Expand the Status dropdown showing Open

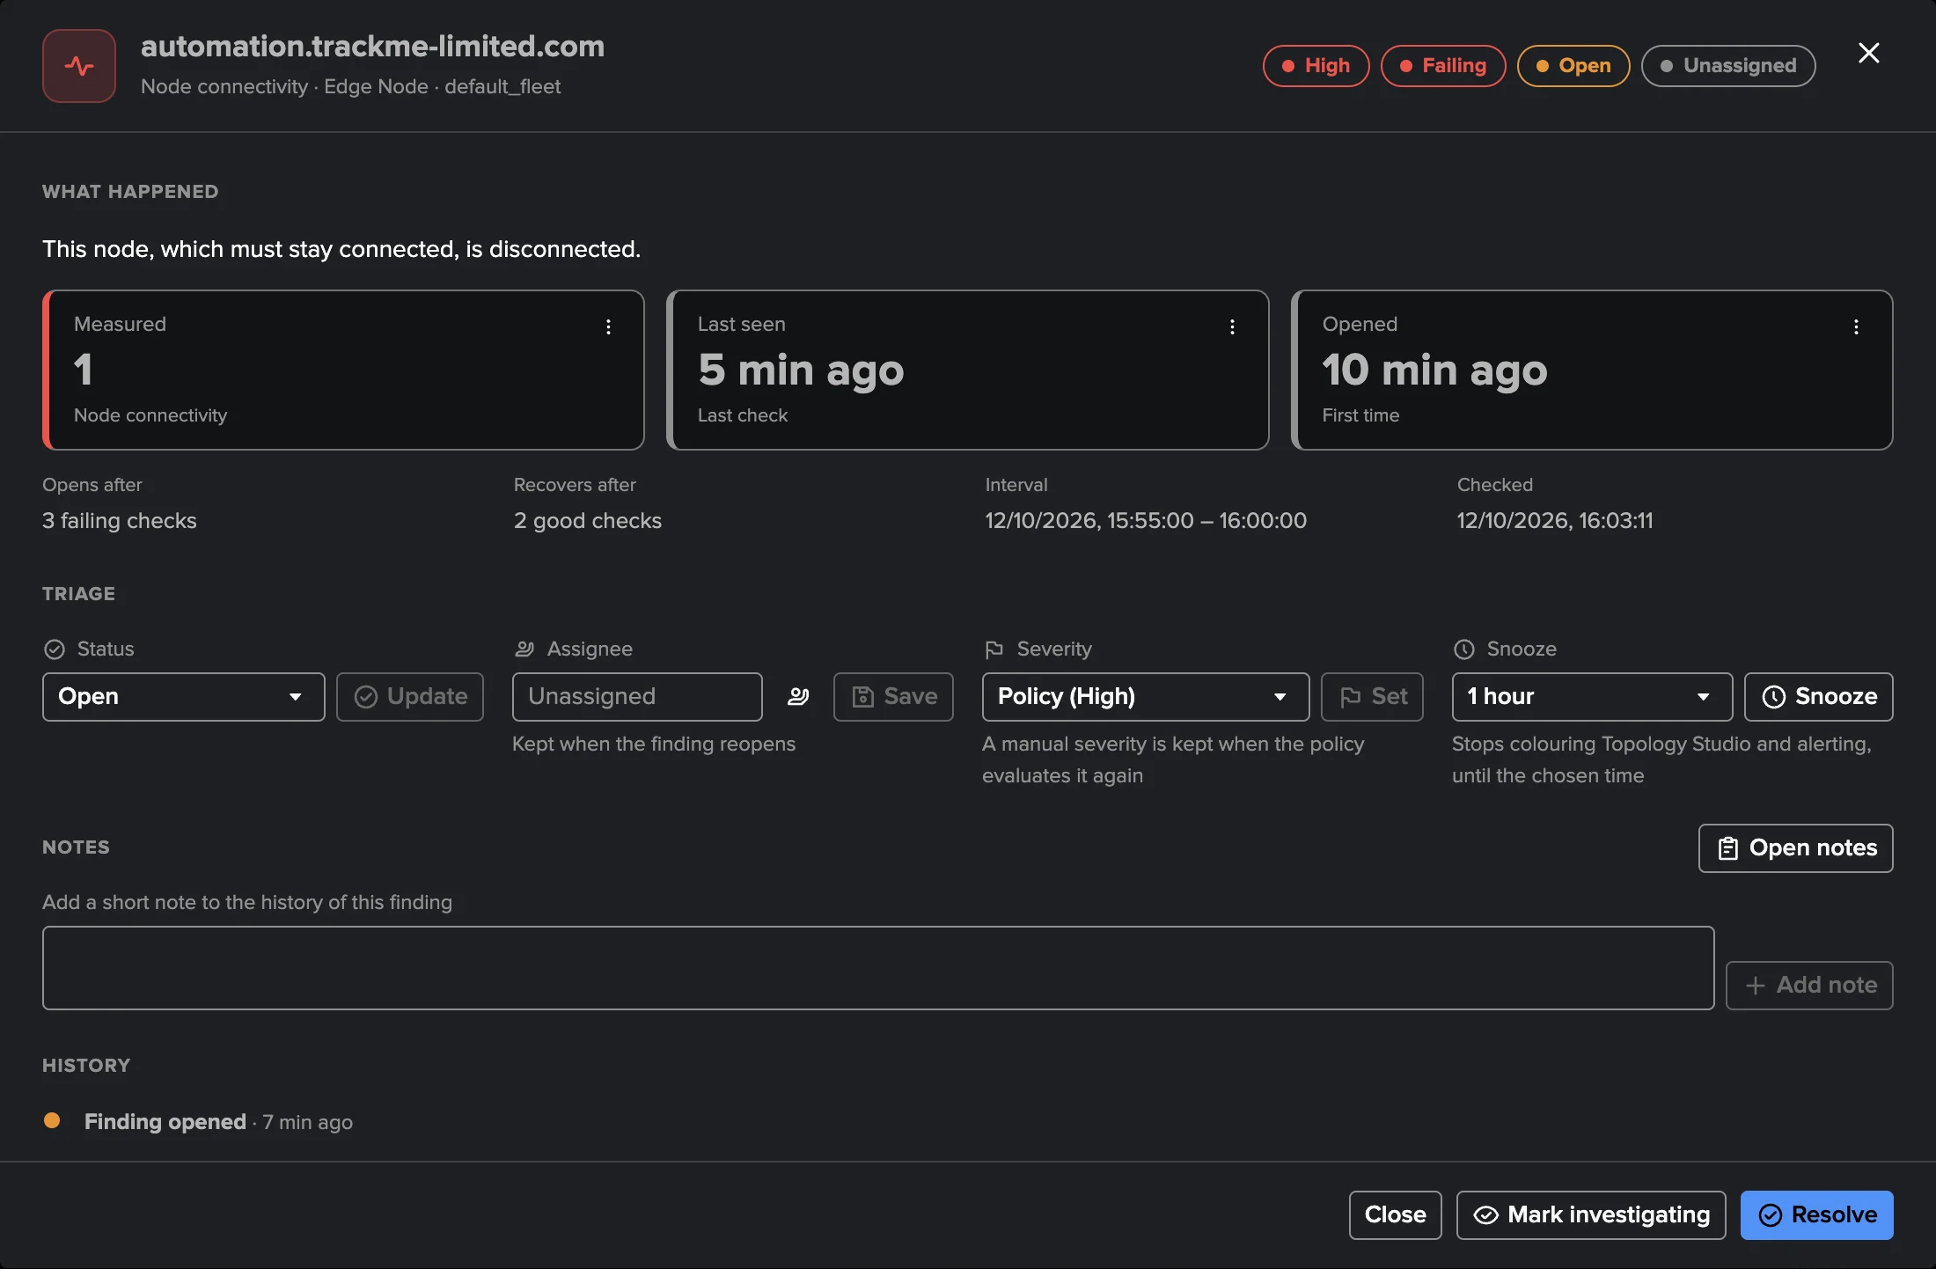tap(184, 697)
